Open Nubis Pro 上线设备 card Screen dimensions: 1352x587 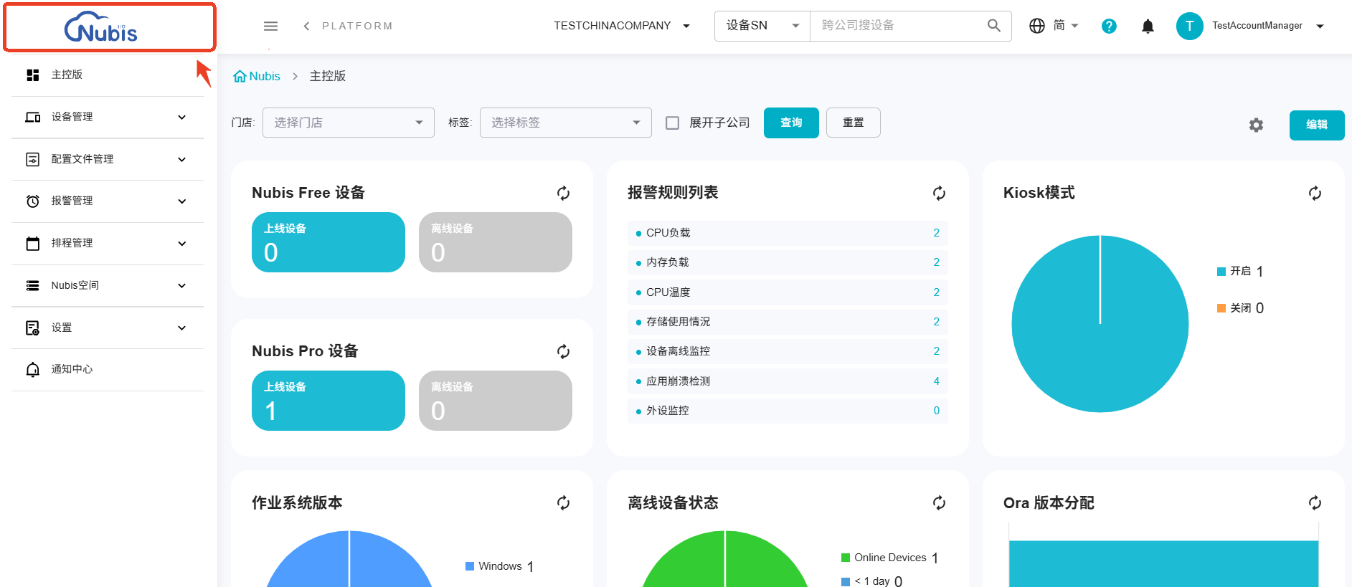(x=328, y=401)
